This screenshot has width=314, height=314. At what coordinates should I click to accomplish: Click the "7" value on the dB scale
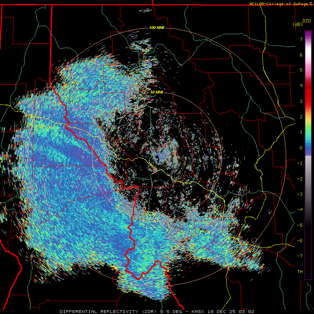click(x=301, y=39)
